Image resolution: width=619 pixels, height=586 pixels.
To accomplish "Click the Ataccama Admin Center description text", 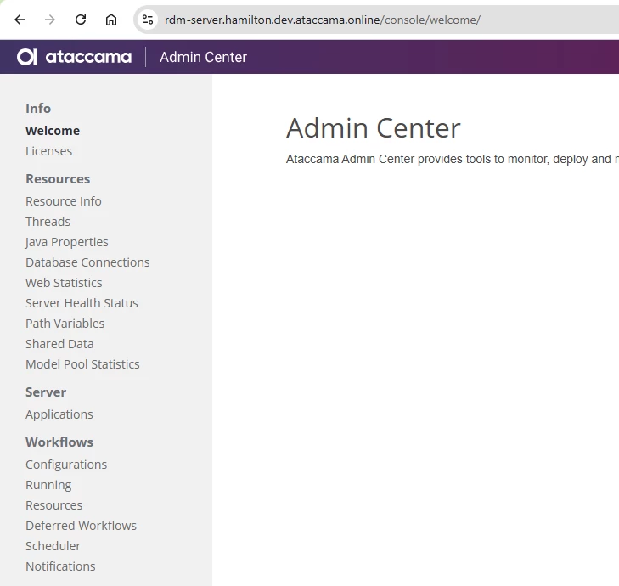I will [452, 159].
